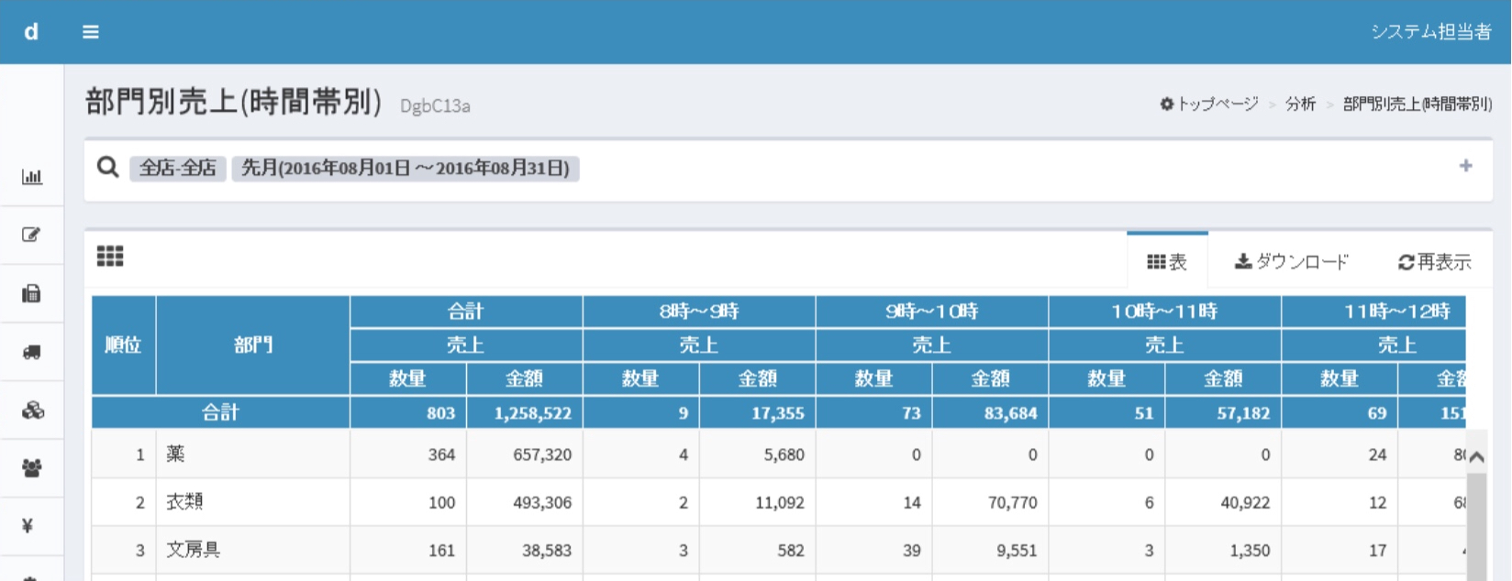Click the 順位 column header
The height and width of the screenshot is (581, 1512).
(x=124, y=345)
